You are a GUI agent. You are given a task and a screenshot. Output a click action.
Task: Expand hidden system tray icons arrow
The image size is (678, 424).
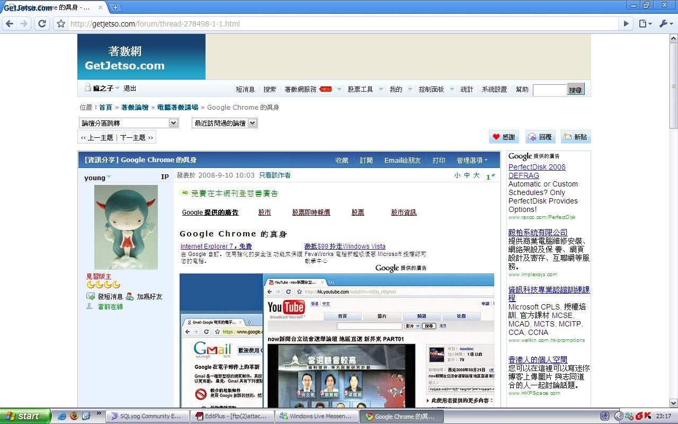pos(618,416)
